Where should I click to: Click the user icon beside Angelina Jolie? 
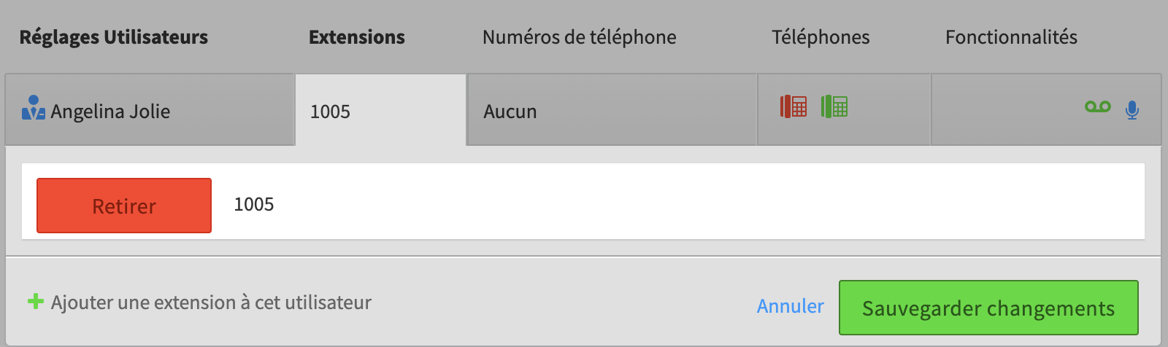34,108
